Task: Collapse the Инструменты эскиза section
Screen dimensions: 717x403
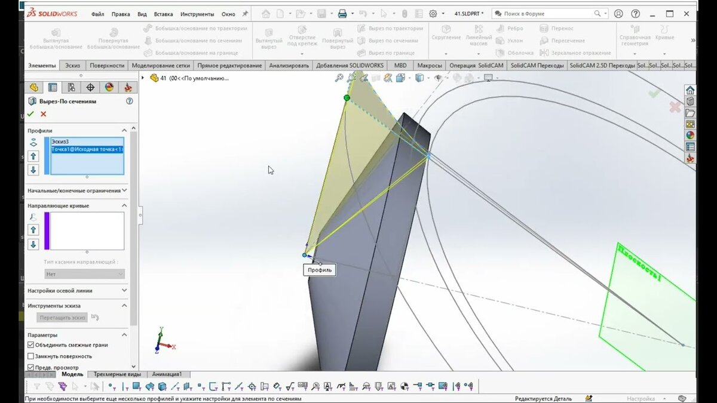Action: pos(124,306)
